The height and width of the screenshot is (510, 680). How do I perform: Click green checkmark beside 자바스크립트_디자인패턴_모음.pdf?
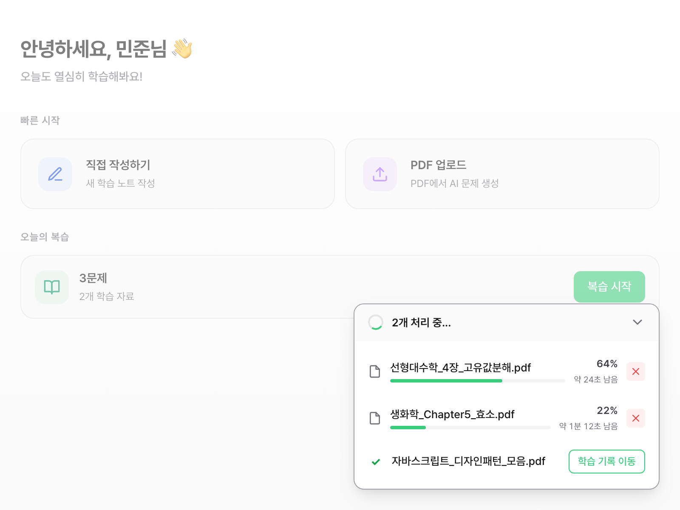click(x=376, y=462)
